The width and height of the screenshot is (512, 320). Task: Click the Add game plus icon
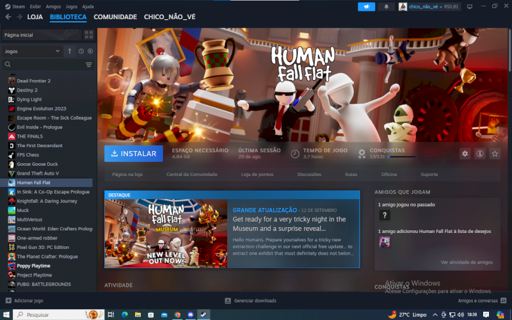[x=8, y=300]
